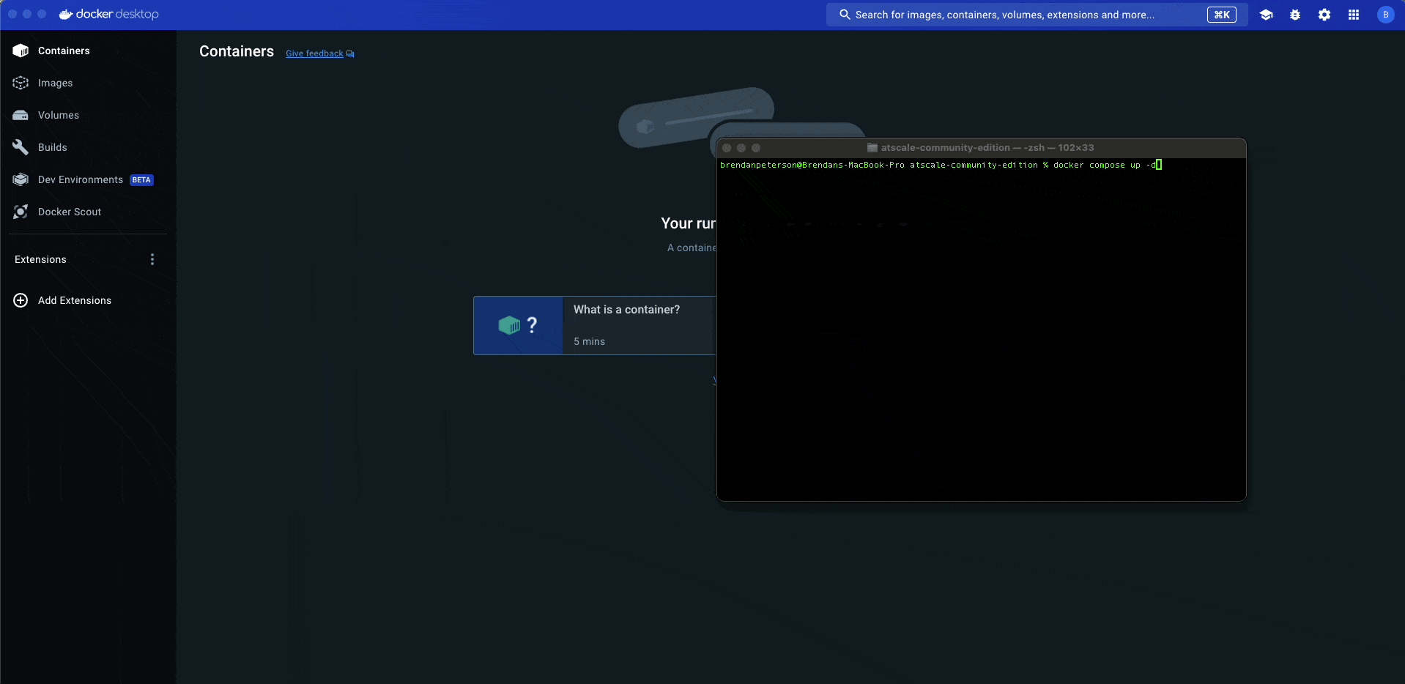
Task: Open the Volumes sidebar icon
Action: pyautogui.click(x=21, y=115)
